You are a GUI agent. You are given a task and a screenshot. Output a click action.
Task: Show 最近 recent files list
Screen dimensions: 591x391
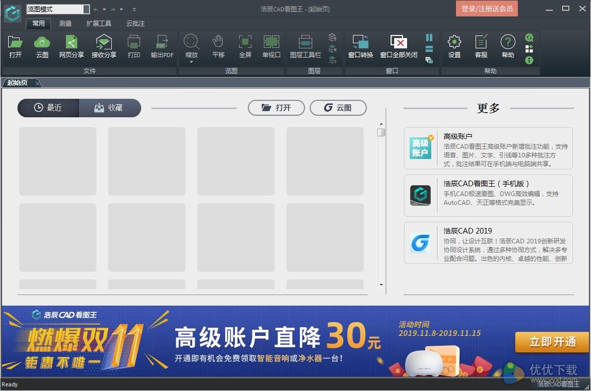pyautogui.click(x=48, y=108)
